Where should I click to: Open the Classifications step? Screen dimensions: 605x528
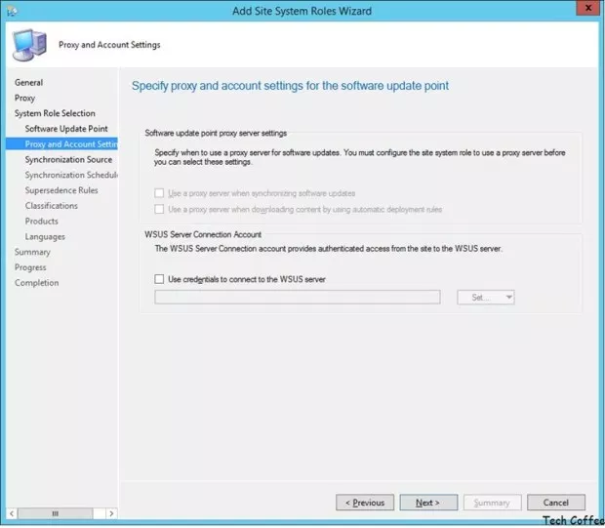coord(52,206)
